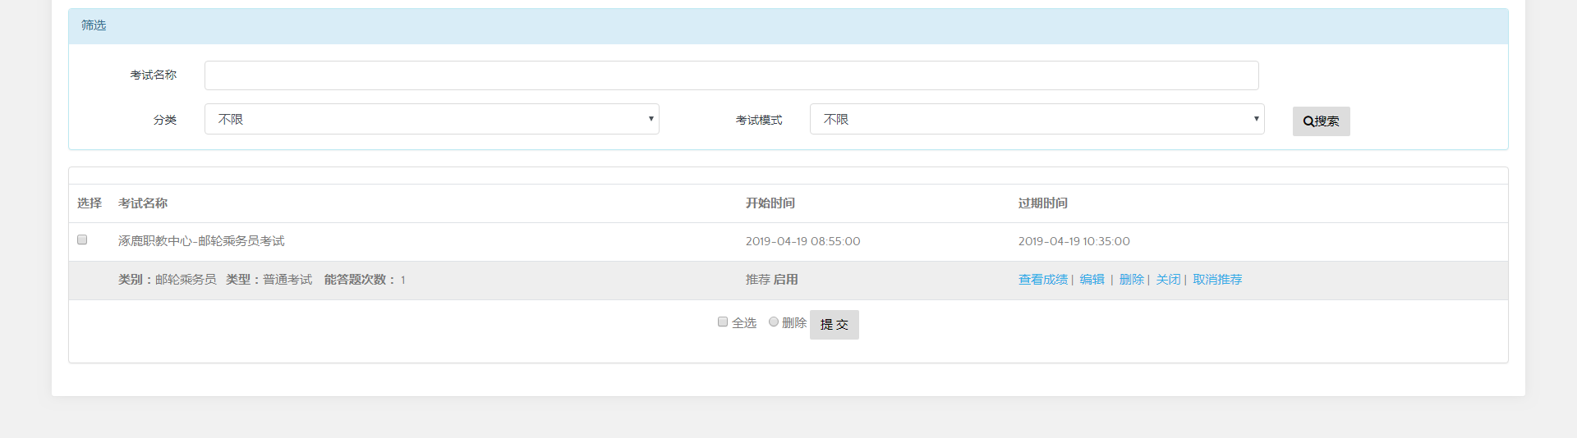Viewport: 1577px width, 438px height.
Task: Click the 关闭 link to close the exam
Action: pos(1168,280)
